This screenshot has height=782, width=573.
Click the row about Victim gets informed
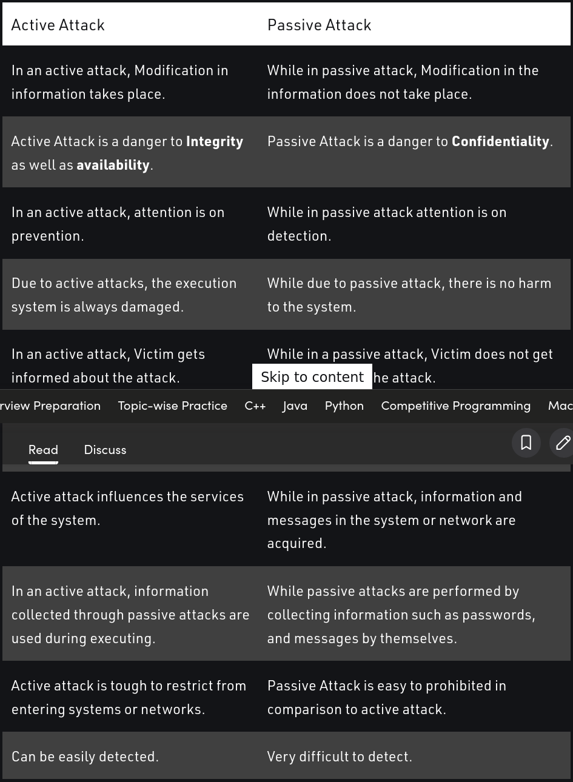108,365
